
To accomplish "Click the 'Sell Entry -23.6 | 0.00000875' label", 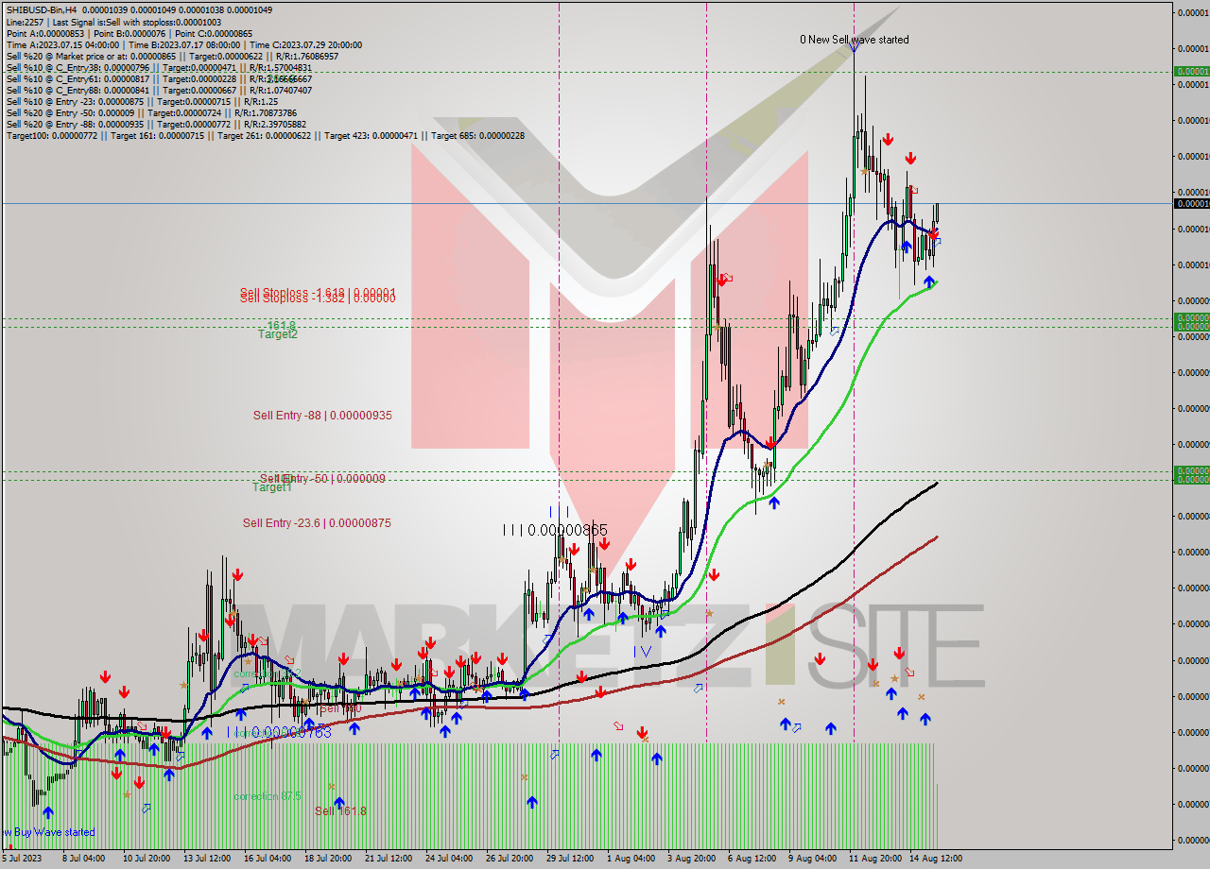I will click(317, 523).
